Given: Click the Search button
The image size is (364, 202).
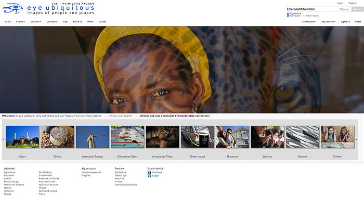Looking at the screenshot, I should (357, 9).
